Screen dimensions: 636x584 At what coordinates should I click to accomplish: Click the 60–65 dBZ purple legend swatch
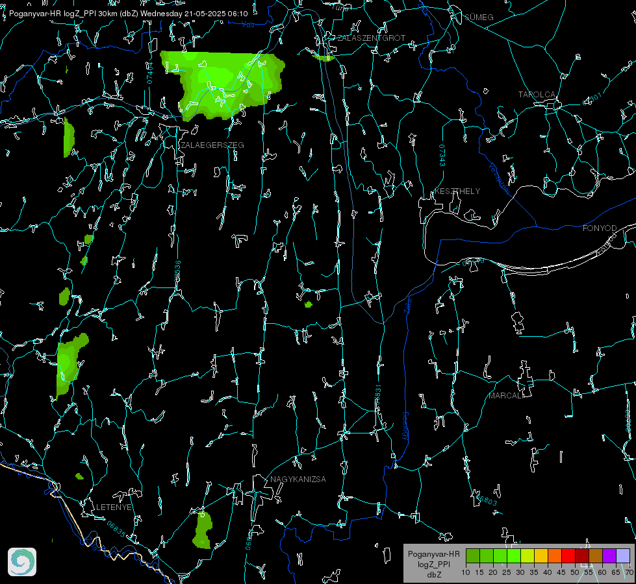click(x=609, y=555)
